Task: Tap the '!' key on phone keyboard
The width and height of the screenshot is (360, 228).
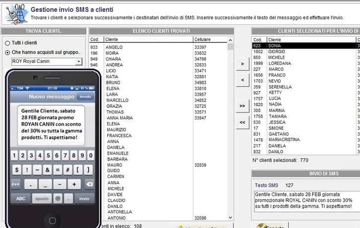Action: coord(27,170)
